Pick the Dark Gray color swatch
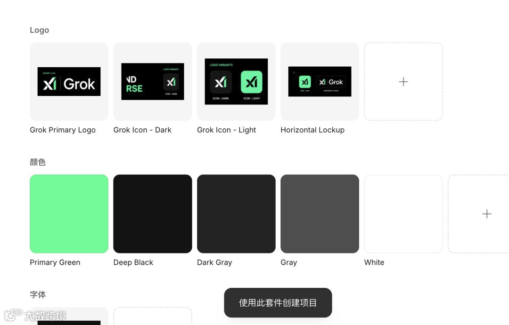509x325 pixels. click(x=236, y=214)
